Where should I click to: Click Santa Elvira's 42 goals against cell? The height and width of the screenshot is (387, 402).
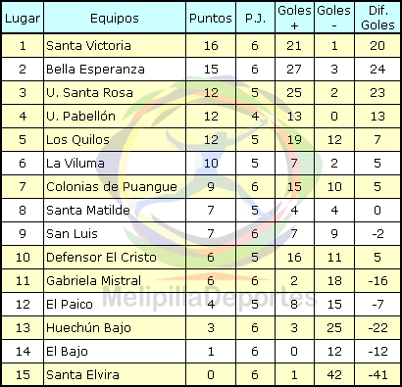click(x=334, y=375)
